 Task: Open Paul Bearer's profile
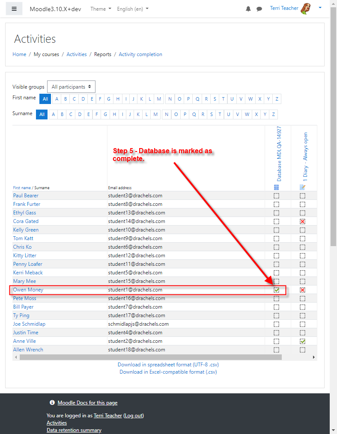26,196
